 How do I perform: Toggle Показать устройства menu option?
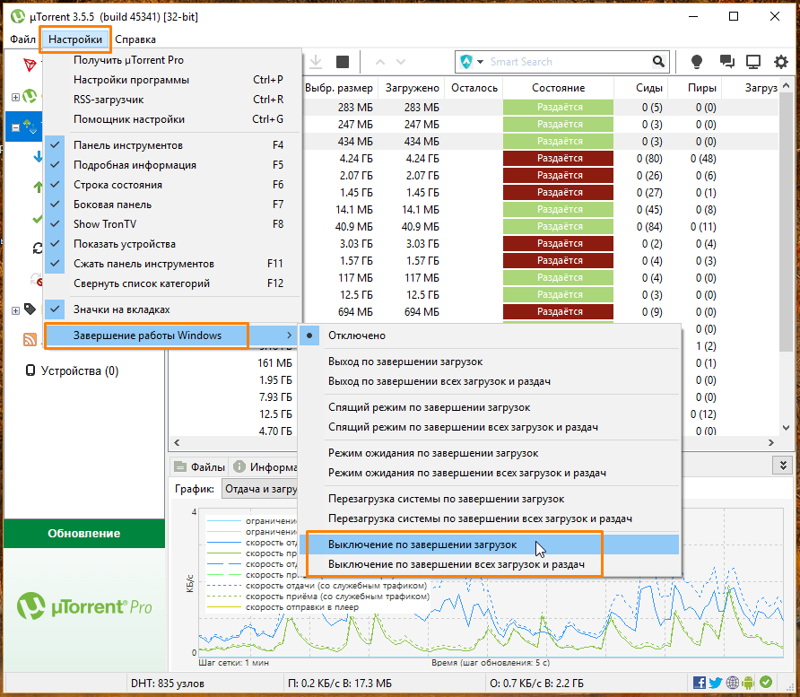[173, 244]
